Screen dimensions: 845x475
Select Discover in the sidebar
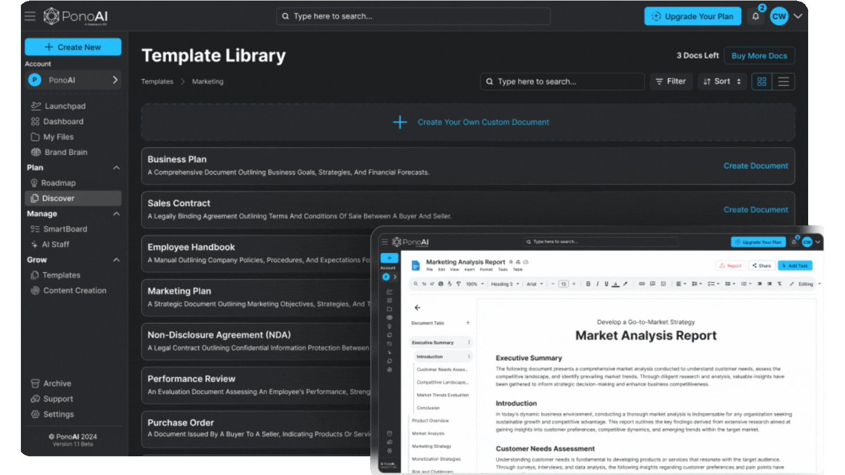click(x=58, y=198)
